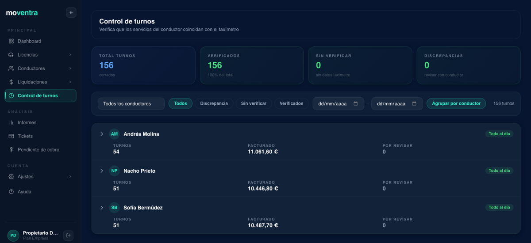Click the Andrés Molina name

[x=141, y=134]
